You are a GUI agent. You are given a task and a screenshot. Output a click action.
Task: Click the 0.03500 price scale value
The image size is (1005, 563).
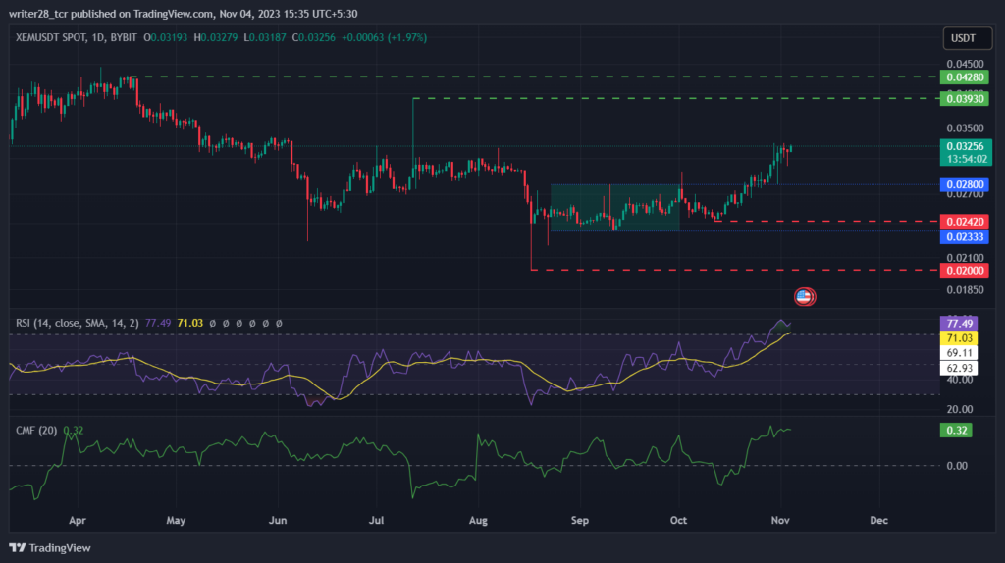point(965,128)
